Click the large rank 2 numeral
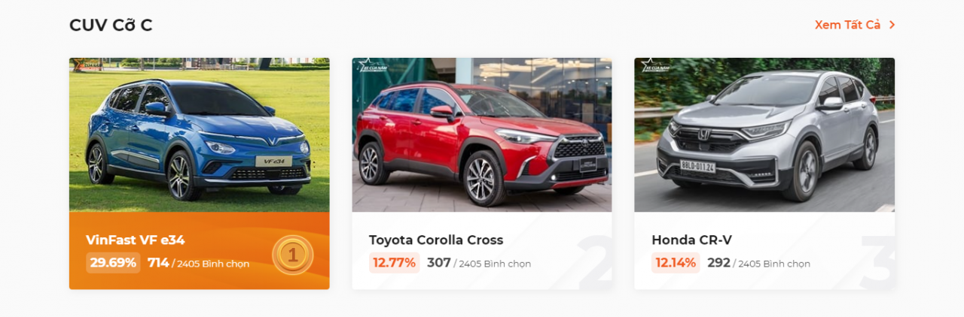This screenshot has height=317, width=964. tap(594, 261)
